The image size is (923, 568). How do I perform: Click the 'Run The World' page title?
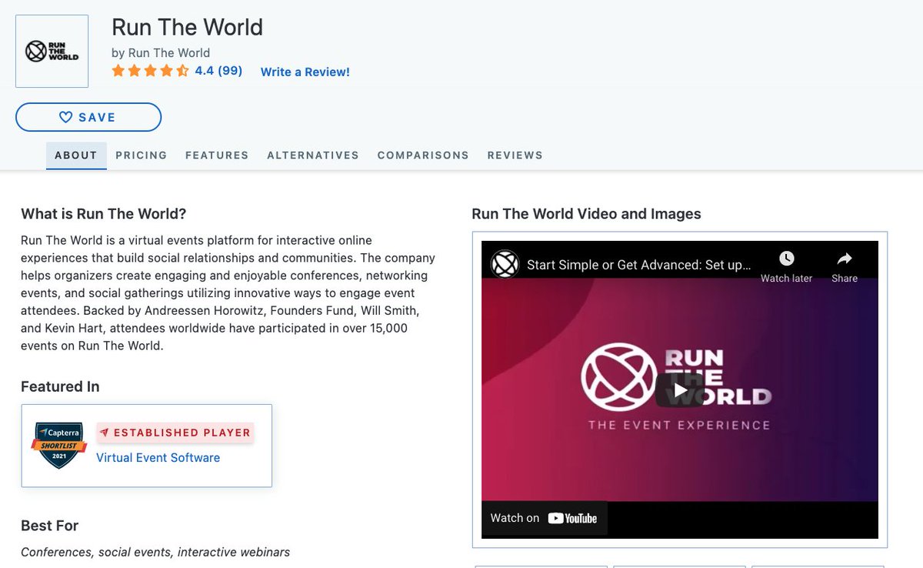pos(188,27)
